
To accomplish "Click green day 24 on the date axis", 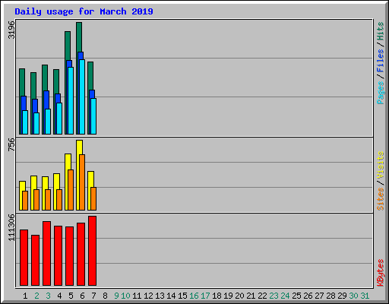I will (x=285, y=296).
